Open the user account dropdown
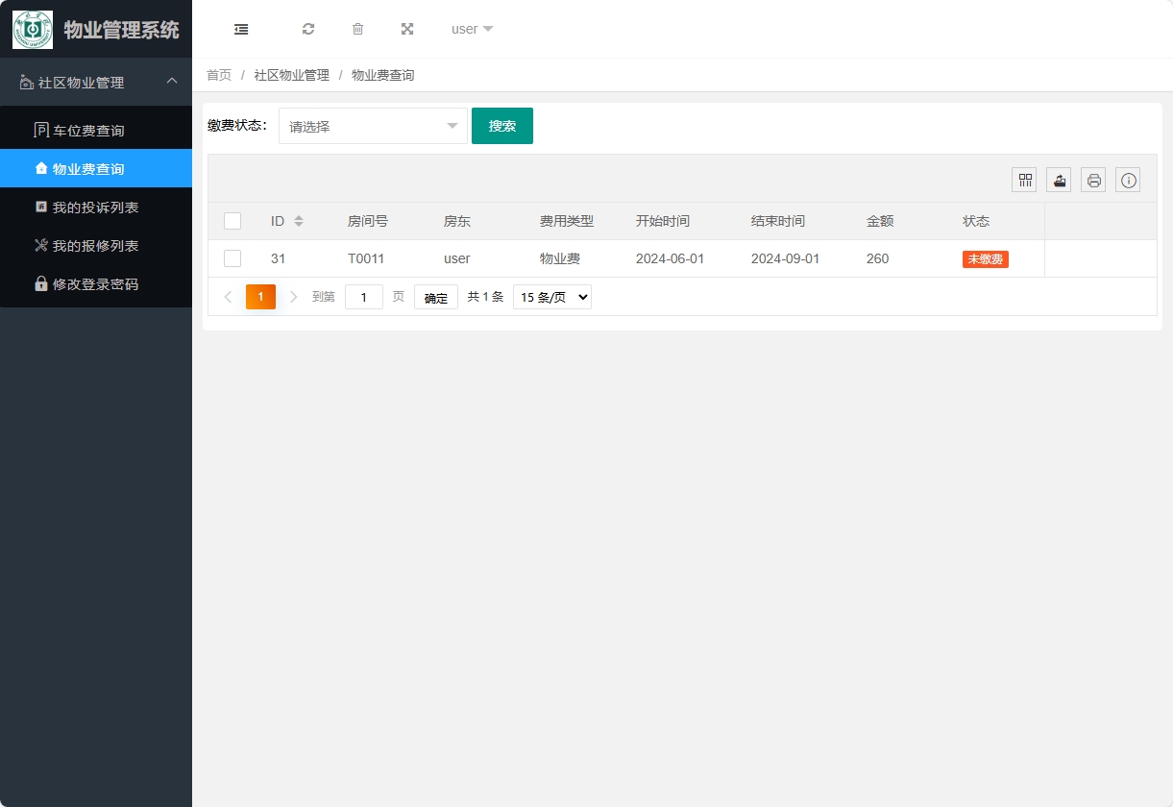The height and width of the screenshot is (807, 1173). [x=470, y=29]
